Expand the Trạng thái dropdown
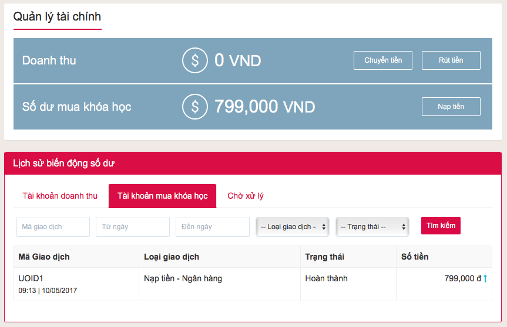Viewport: 507px width, 327px height. (x=372, y=227)
